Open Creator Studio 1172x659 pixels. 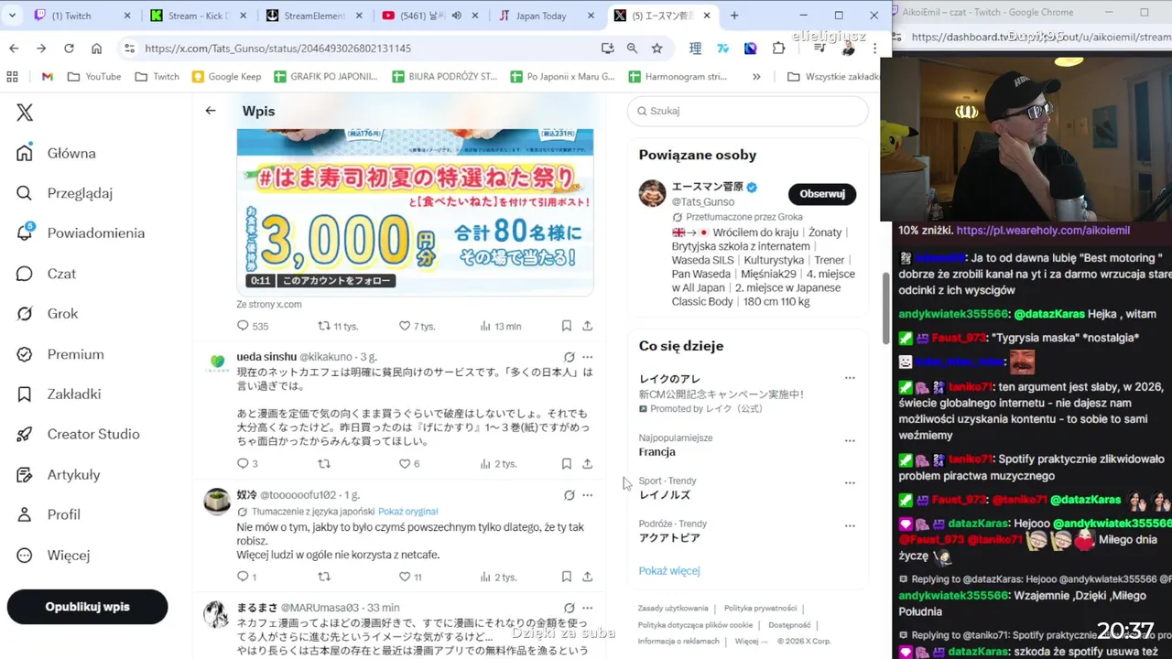point(78,434)
